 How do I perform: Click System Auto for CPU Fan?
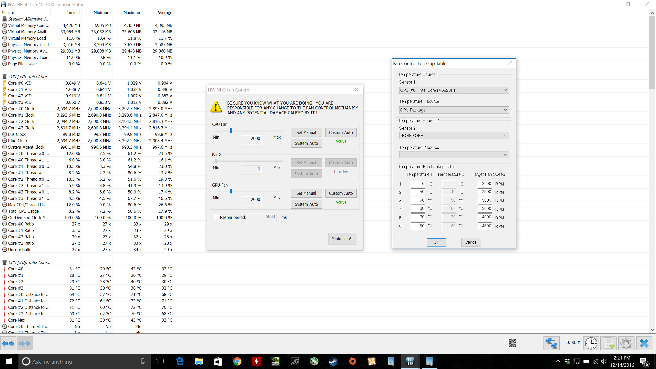click(306, 143)
